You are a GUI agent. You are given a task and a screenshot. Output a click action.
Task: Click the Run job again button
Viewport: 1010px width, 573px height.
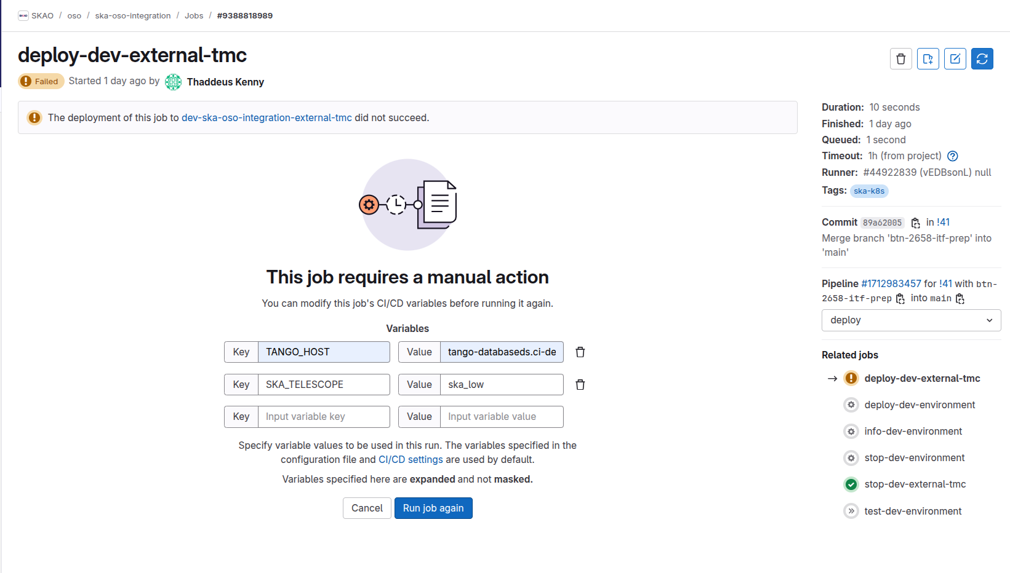(x=433, y=508)
